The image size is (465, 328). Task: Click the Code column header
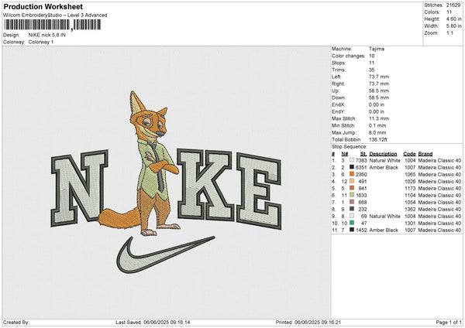click(409, 154)
